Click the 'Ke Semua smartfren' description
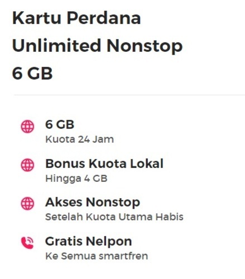 tap(97, 256)
